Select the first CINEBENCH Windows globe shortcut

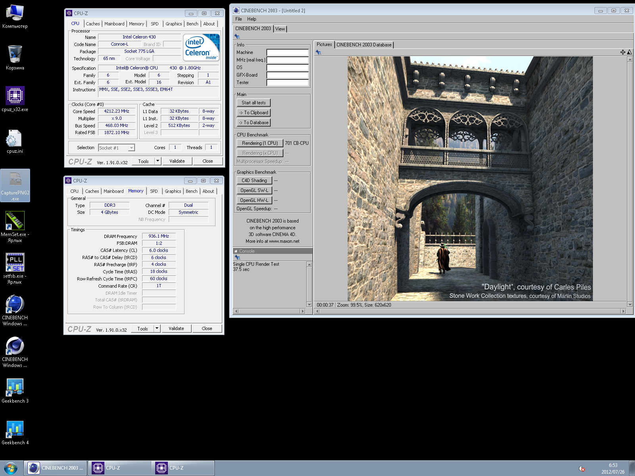click(15, 310)
